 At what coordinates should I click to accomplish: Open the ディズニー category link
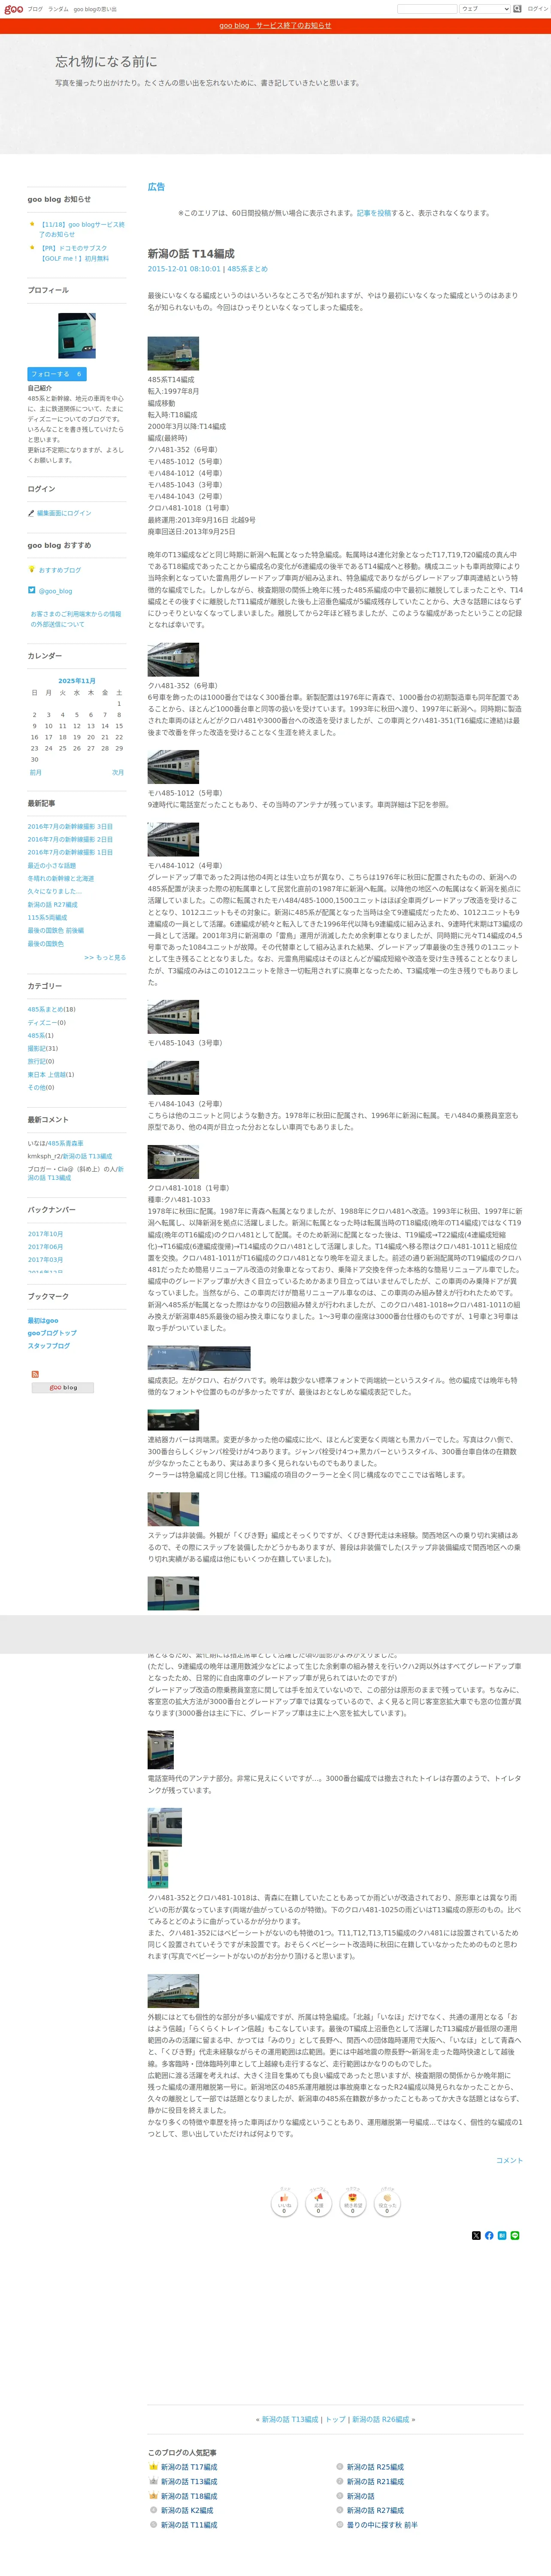[x=41, y=1023]
